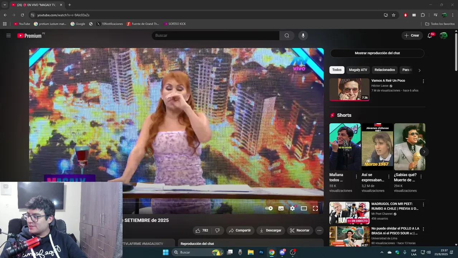Toggle autoplay switch in player
This screenshot has height=258, width=458.
[269, 208]
